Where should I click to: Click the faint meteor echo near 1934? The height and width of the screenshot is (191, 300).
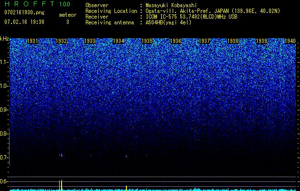tap(126, 156)
